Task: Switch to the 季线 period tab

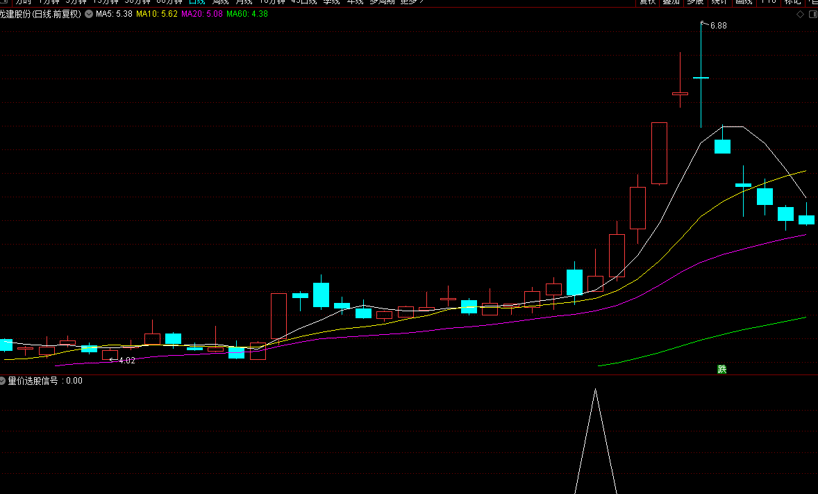Action: pyautogui.click(x=331, y=2)
